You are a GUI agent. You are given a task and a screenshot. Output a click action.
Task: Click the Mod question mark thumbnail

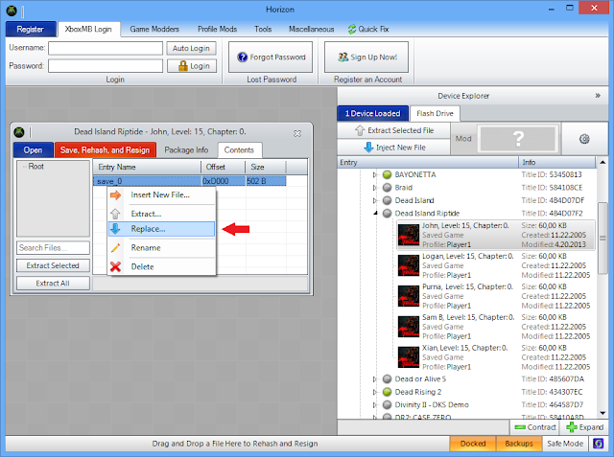518,139
